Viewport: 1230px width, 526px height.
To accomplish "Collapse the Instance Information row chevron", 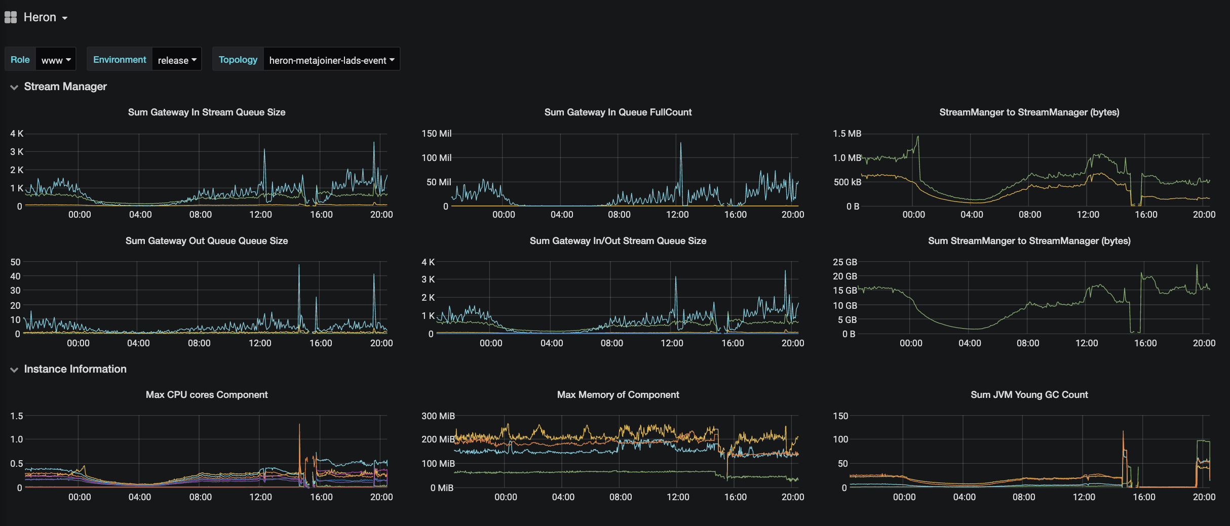I will coord(14,370).
